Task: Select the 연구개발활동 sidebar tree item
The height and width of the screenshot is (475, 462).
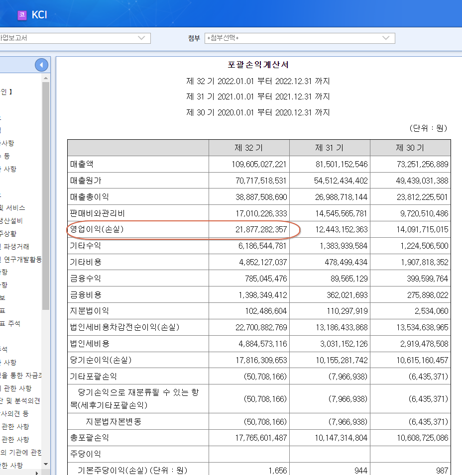Action: 21,260
